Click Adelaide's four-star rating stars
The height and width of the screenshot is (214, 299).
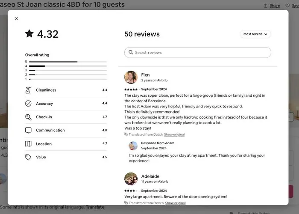[x=131, y=191]
